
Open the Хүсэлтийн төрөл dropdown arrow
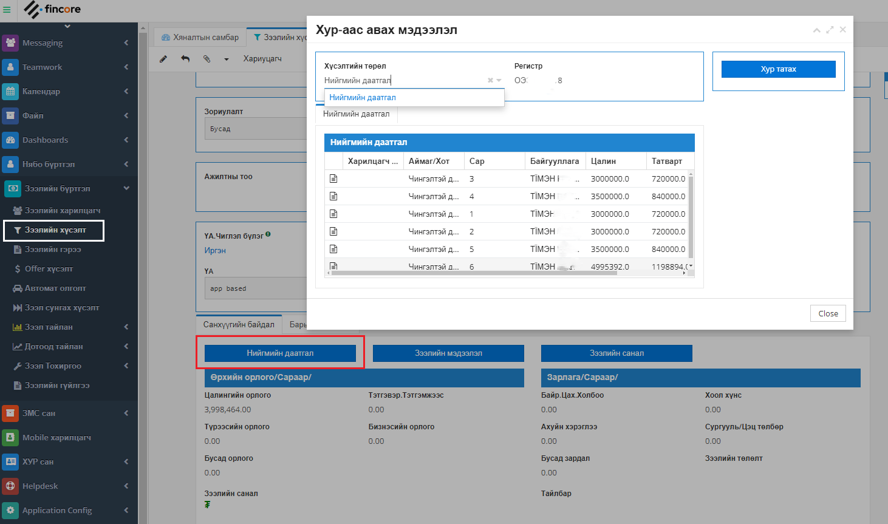(499, 80)
